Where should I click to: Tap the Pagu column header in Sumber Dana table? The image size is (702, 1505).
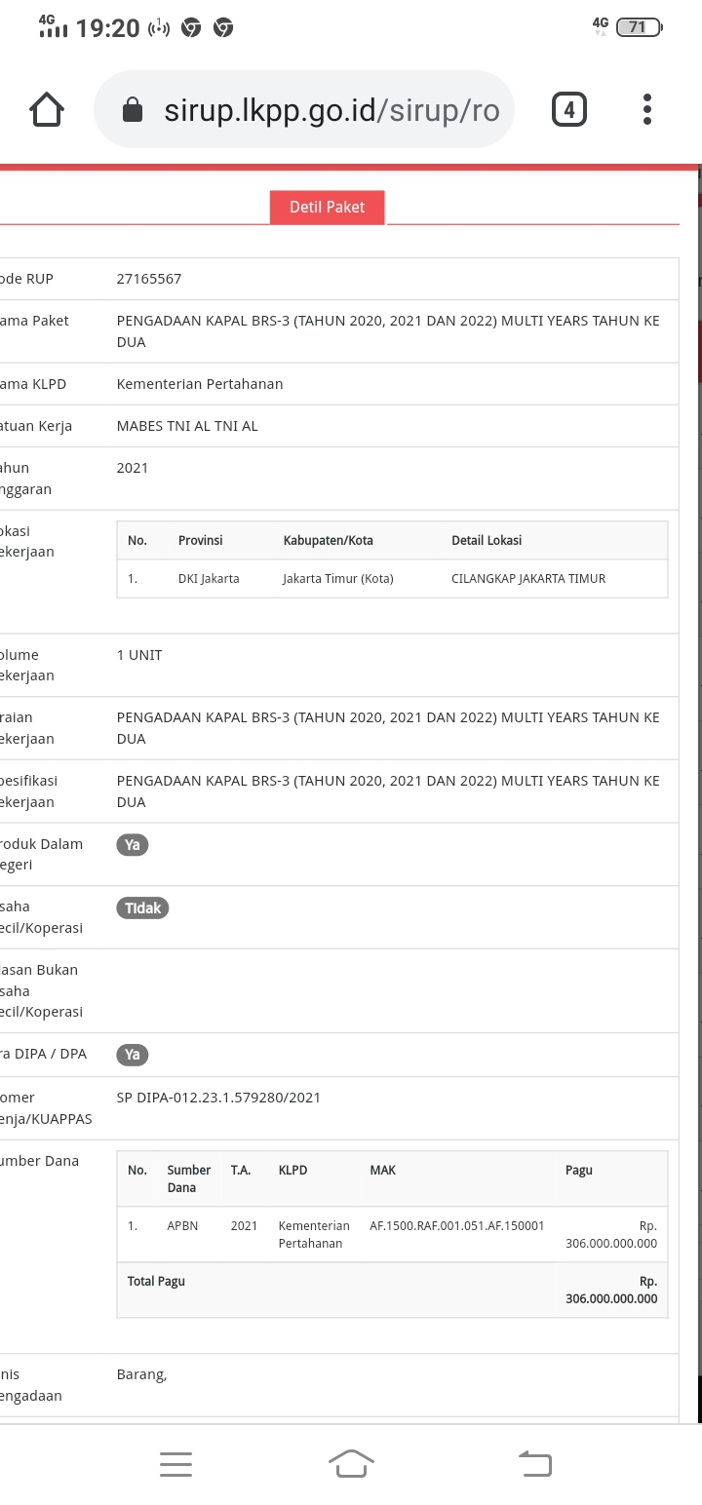point(579,1170)
